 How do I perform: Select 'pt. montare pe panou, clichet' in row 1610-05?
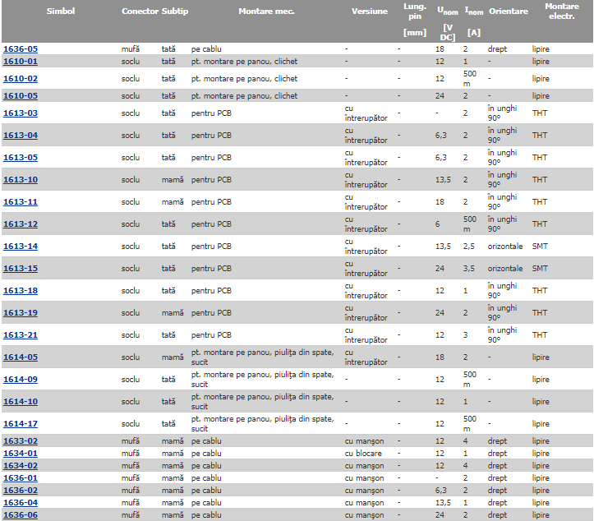pyautogui.click(x=244, y=96)
